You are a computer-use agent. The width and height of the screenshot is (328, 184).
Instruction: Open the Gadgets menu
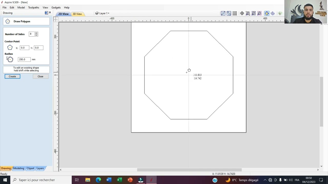[56, 7]
